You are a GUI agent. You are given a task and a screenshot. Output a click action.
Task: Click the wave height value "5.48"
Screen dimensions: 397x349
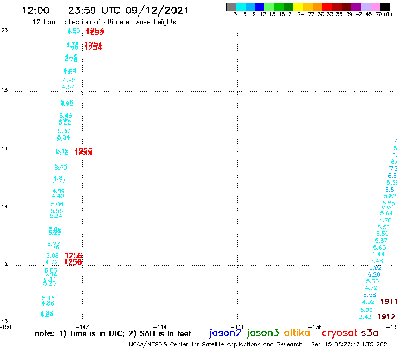[377, 261]
